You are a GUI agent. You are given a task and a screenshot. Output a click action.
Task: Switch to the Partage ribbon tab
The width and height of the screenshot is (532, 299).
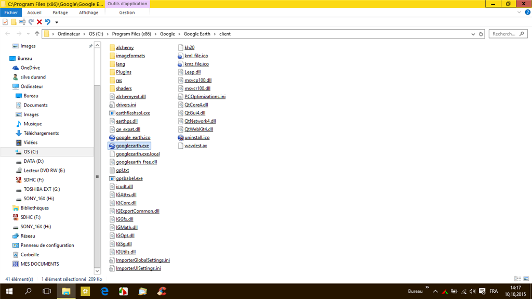(x=60, y=12)
